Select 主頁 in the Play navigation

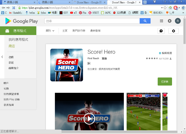click(x=65, y=31)
